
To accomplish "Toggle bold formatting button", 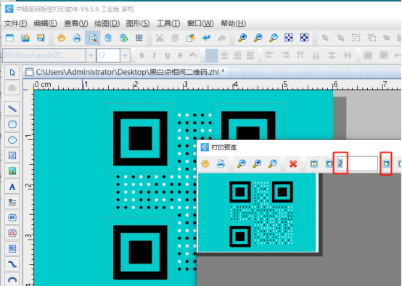I will point(141,55).
